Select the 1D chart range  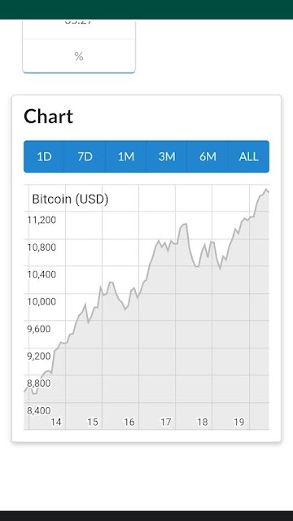44,156
